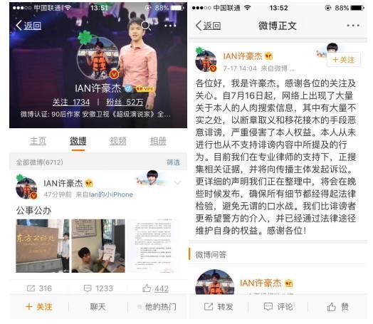Follow user via orange +关注 bottom button
373x324 pixels.
(38, 307)
